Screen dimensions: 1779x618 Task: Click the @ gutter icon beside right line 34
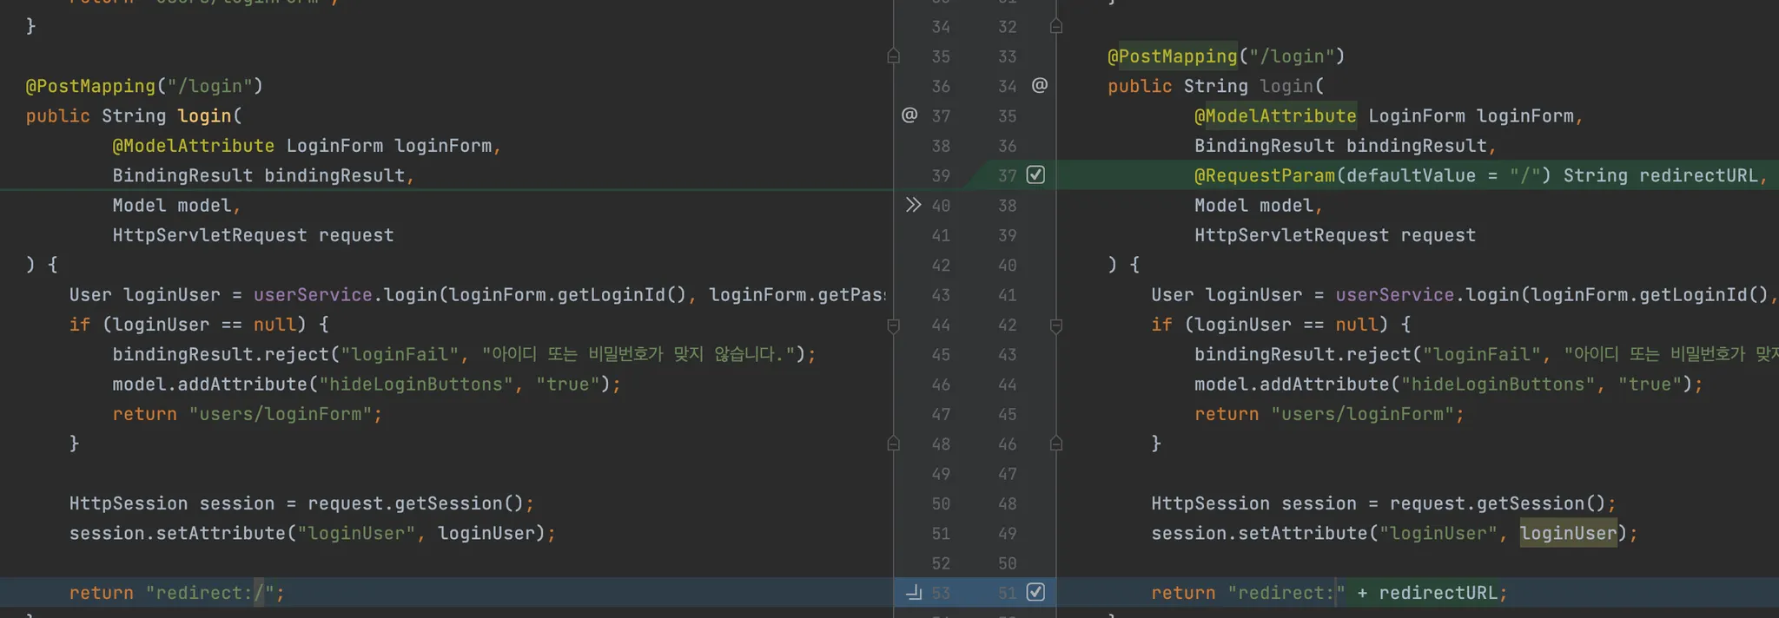tap(1040, 86)
